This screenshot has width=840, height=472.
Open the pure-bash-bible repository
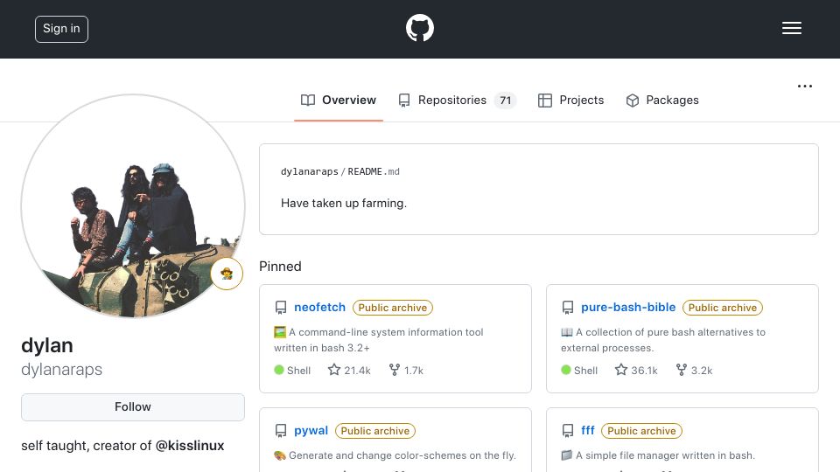tap(628, 307)
